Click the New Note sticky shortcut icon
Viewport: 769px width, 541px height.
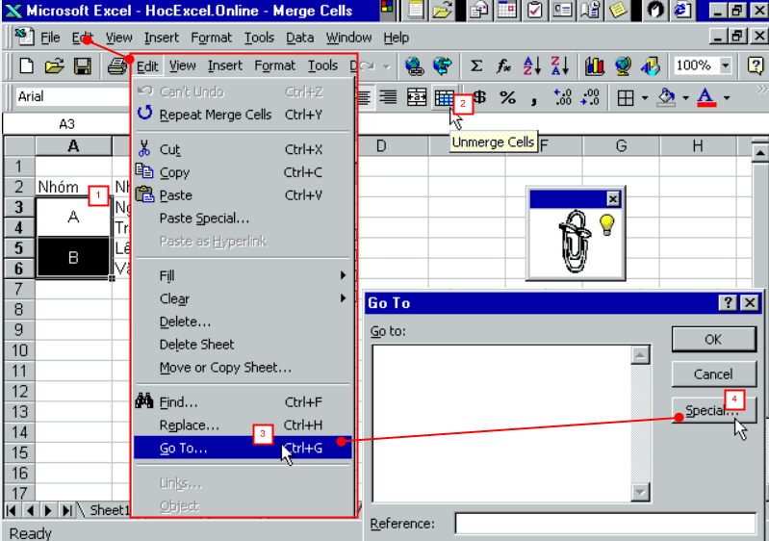pyautogui.click(x=618, y=10)
